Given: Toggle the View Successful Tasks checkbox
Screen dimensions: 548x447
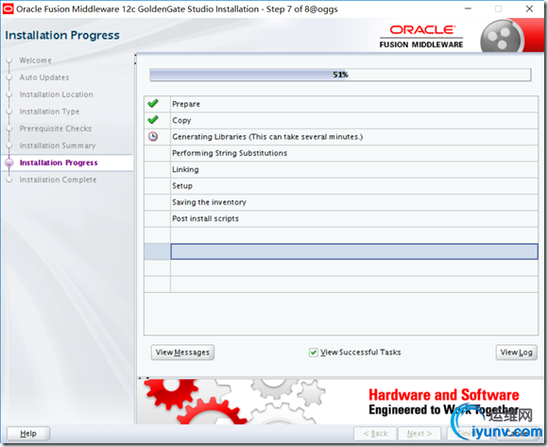Looking at the screenshot, I should tap(313, 352).
